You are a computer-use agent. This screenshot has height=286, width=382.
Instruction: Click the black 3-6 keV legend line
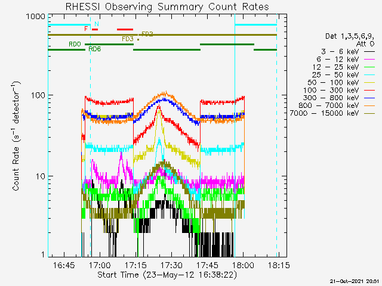click(x=369, y=52)
